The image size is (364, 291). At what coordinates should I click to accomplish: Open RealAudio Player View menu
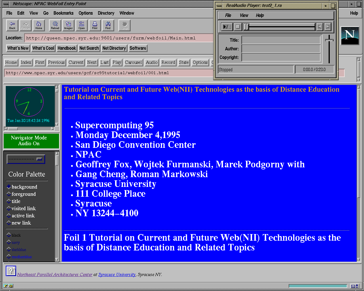coord(244,15)
